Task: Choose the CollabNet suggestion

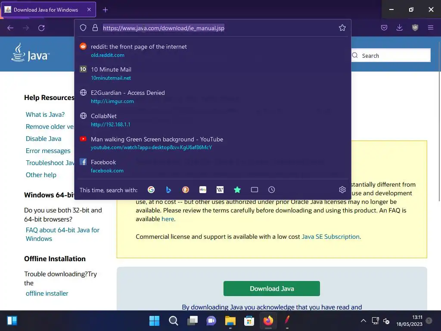Action: coord(212,120)
